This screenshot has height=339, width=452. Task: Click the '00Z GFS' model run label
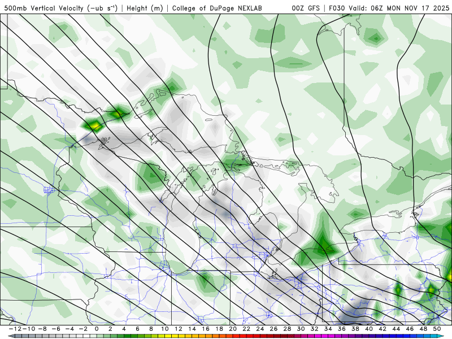click(306, 8)
